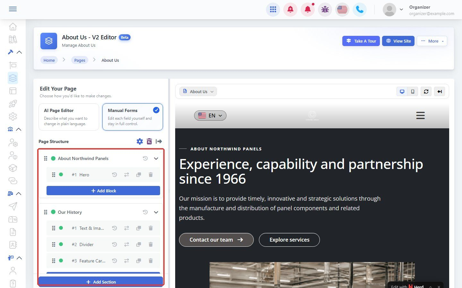Collapse the Our History section

(156, 212)
